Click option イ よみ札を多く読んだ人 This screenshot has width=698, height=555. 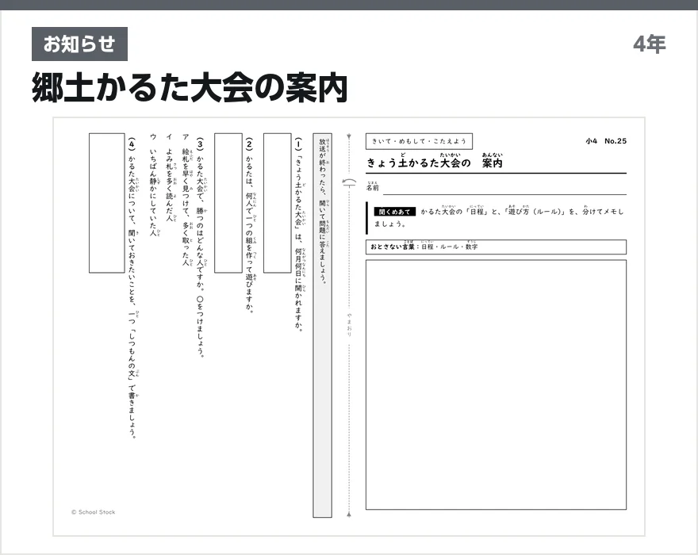[170, 178]
